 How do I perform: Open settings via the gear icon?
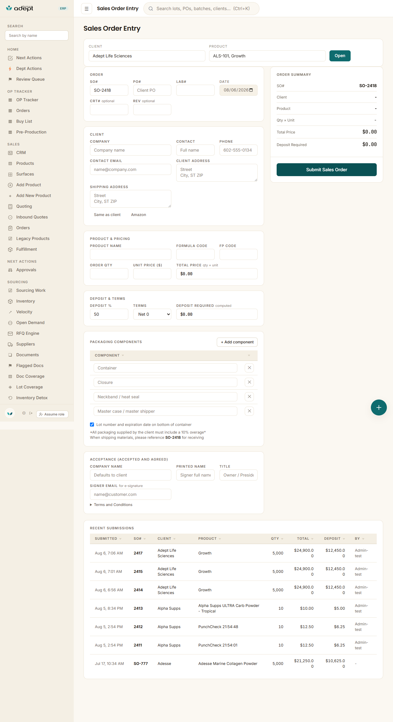click(x=24, y=413)
